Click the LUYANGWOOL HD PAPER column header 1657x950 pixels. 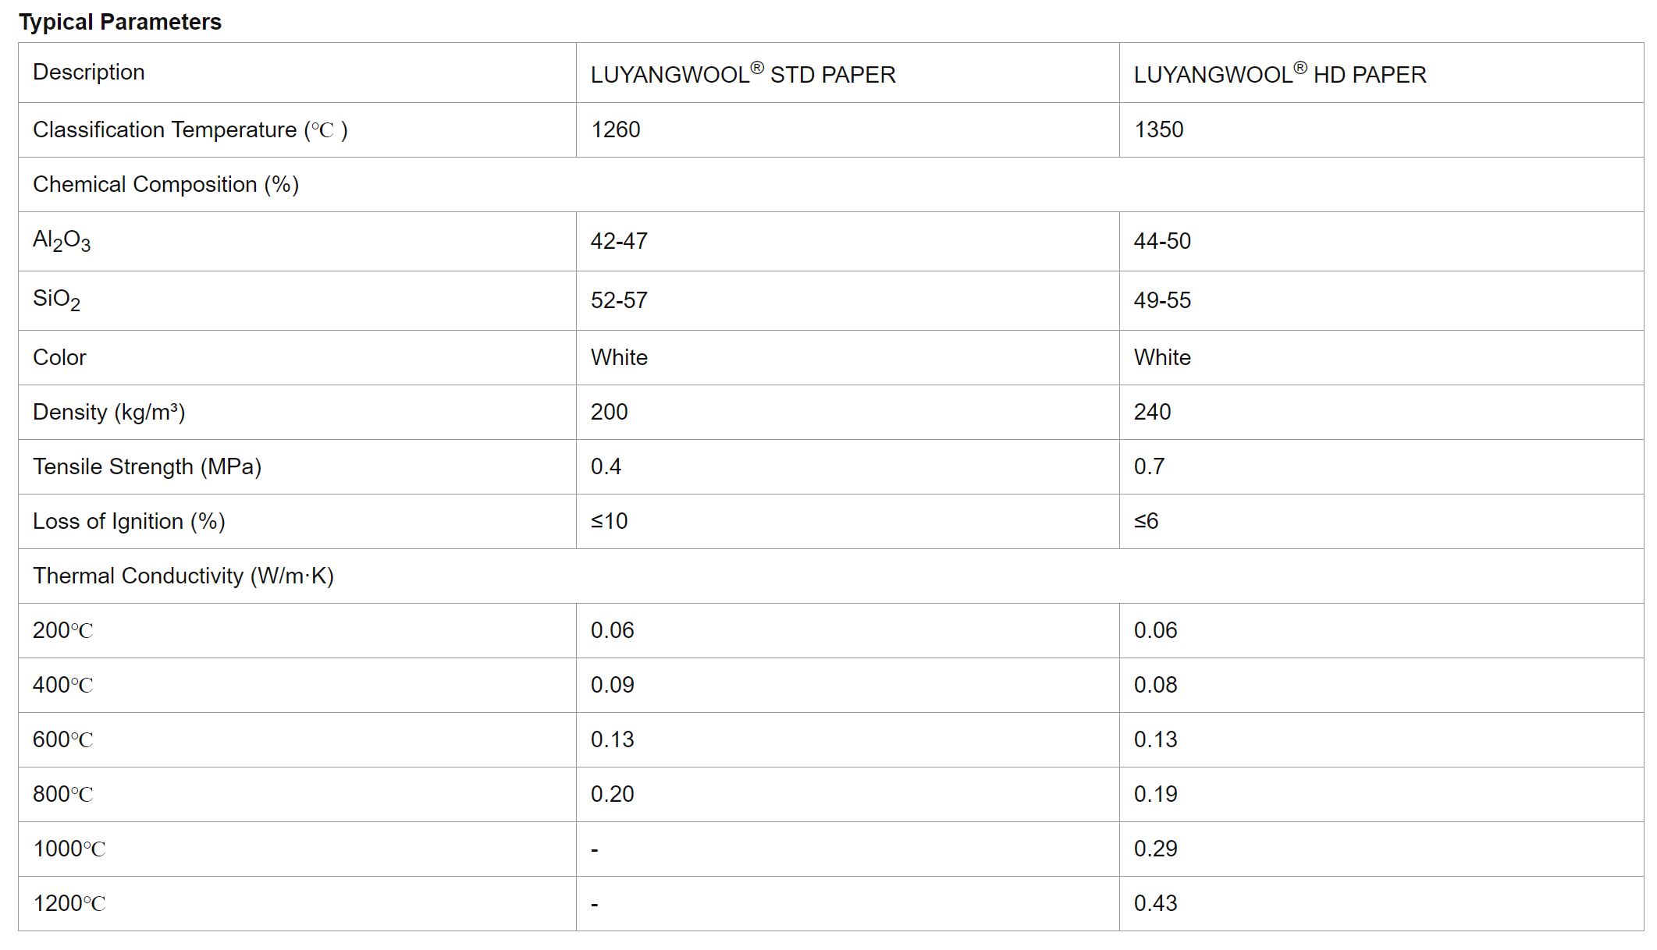(1280, 73)
